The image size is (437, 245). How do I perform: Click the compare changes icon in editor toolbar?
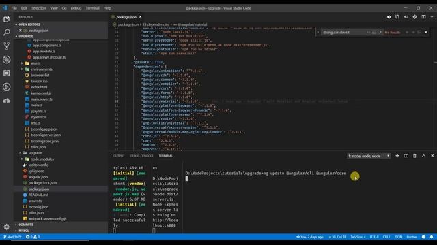(x=397, y=17)
